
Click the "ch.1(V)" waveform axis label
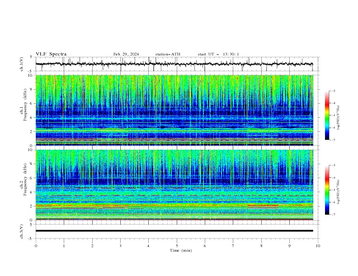pyautogui.click(x=22, y=64)
